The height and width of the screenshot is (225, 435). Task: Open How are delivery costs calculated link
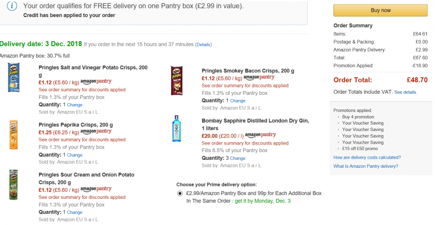point(367,157)
